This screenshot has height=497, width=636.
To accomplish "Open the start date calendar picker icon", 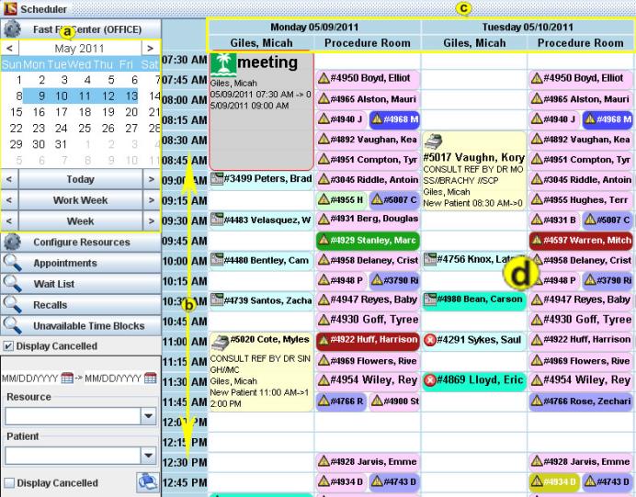I will coord(67,378).
